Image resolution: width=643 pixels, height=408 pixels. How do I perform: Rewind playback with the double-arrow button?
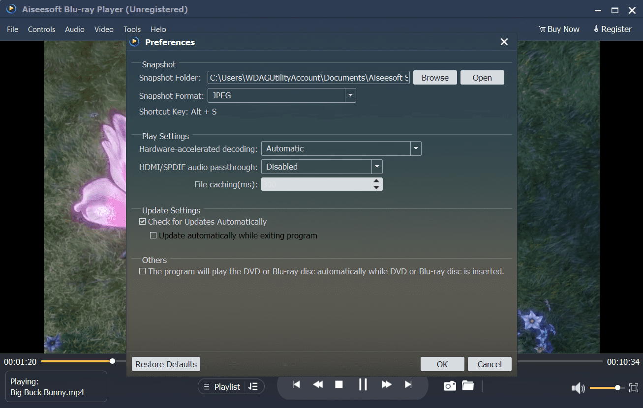point(318,384)
